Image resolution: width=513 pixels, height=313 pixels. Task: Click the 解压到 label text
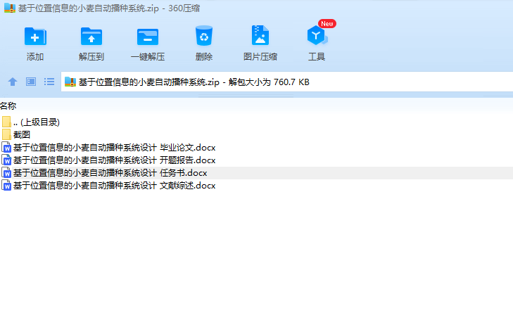[x=91, y=56]
